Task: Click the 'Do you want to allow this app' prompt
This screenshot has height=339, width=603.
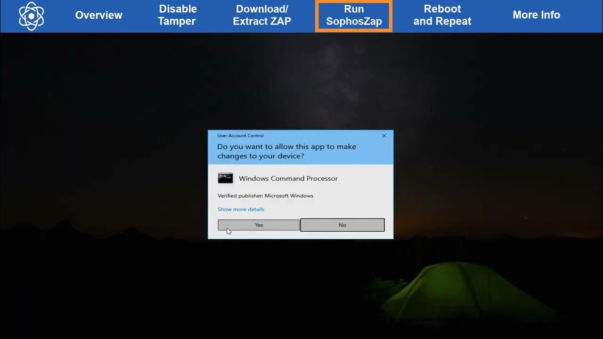Action: point(286,151)
